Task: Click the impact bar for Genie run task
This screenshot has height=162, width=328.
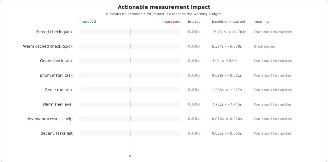Action: click(130, 90)
